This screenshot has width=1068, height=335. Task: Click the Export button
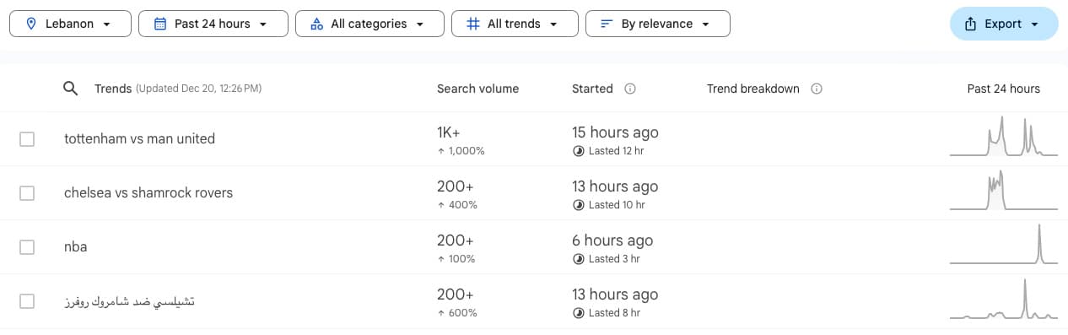point(1004,24)
